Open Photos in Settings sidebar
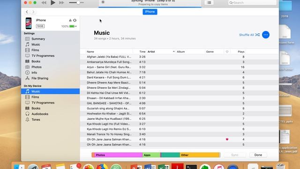Image resolution: width=300 pixels, height=169 pixels. [37, 67]
